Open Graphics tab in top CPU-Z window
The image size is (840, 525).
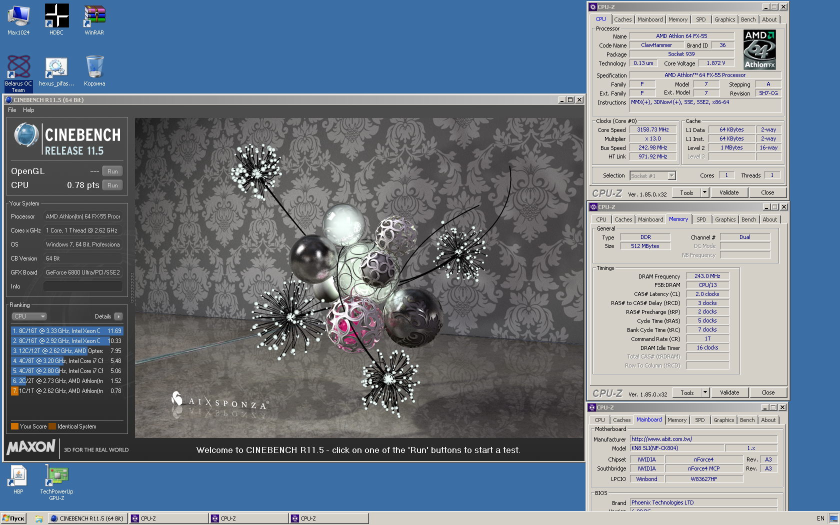point(724,19)
